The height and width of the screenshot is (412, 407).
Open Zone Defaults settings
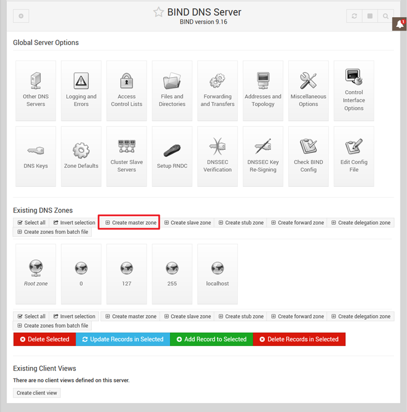pyautogui.click(x=81, y=156)
